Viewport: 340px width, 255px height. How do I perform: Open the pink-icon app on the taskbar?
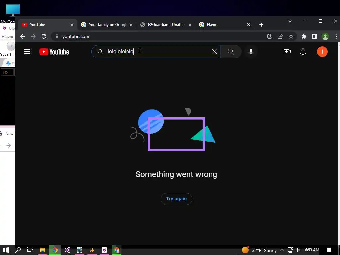(104, 250)
